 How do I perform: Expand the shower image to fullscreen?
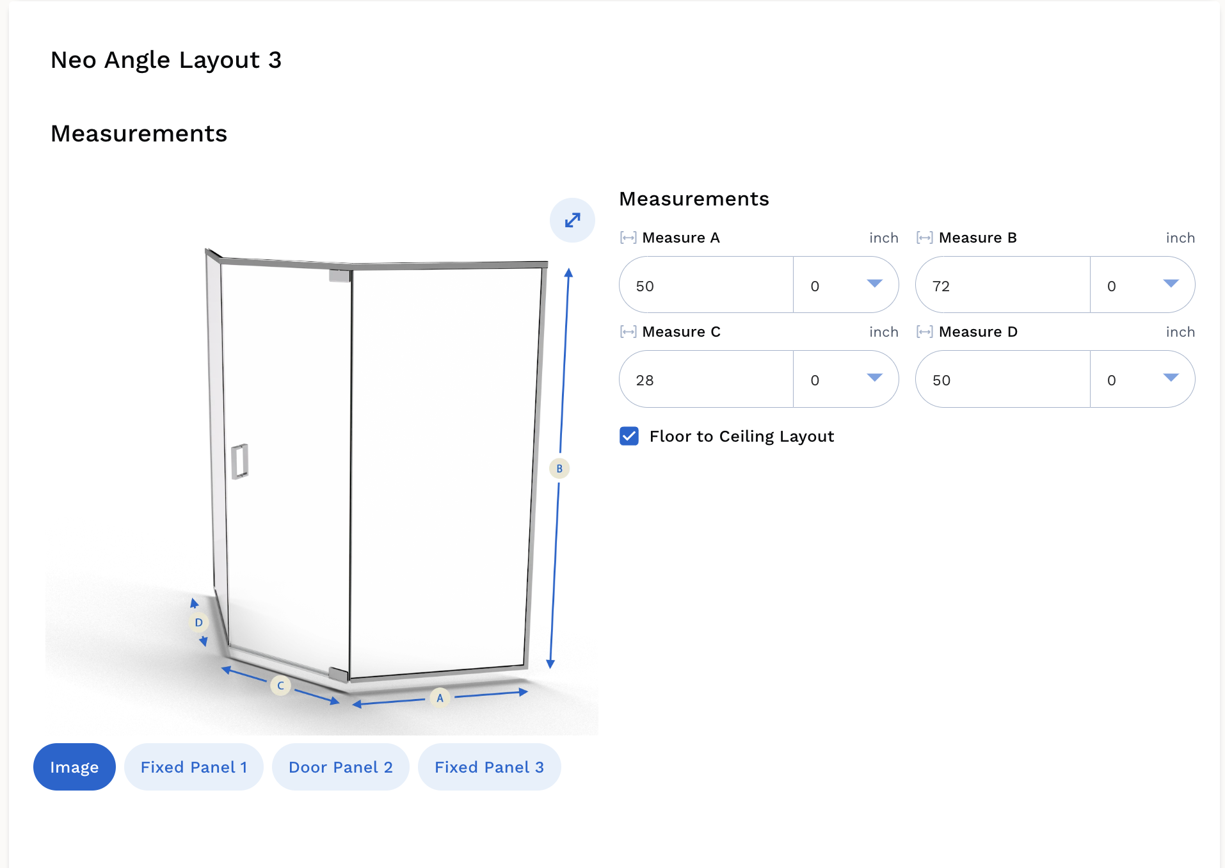(572, 220)
